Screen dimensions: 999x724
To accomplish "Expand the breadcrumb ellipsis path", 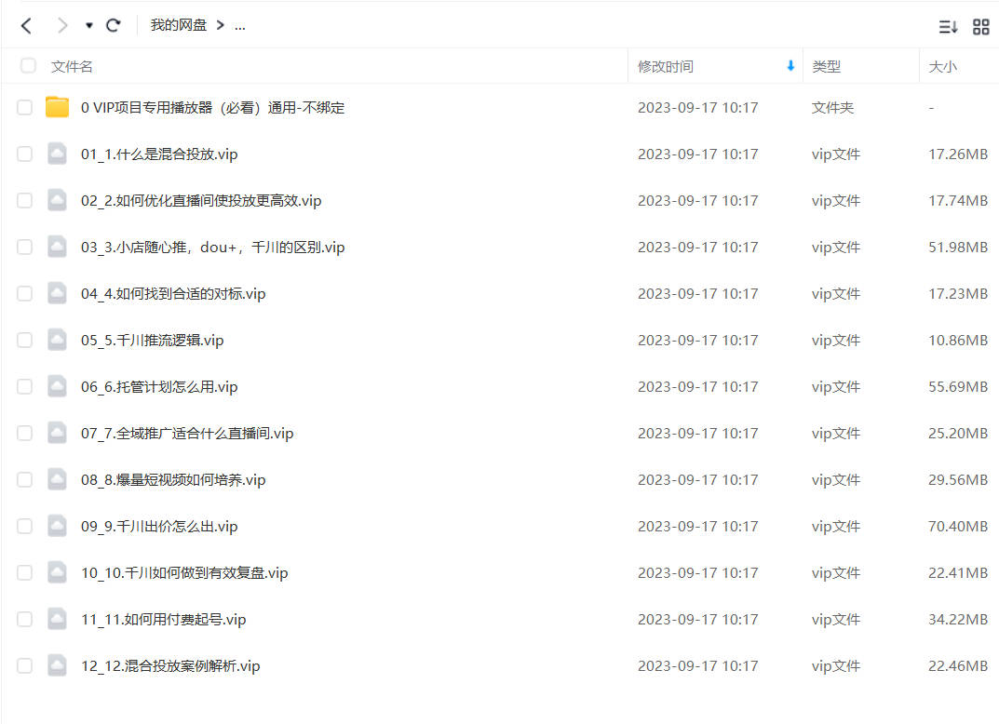I will [239, 26].
